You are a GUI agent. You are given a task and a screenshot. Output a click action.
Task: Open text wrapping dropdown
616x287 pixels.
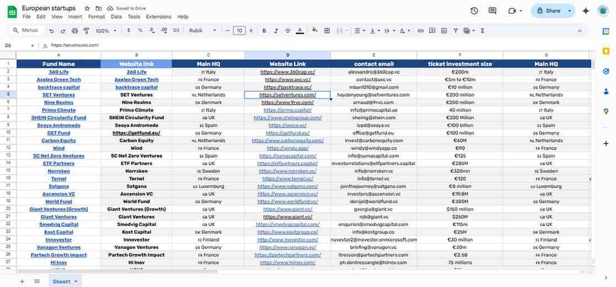[x=389, y=30]
